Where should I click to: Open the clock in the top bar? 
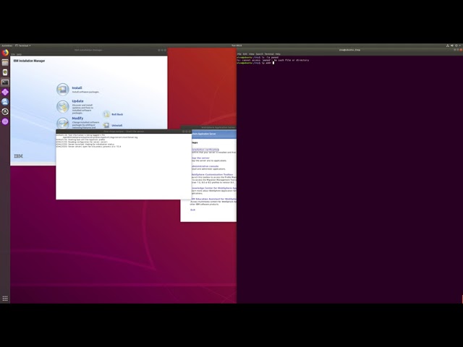(237, 46)
